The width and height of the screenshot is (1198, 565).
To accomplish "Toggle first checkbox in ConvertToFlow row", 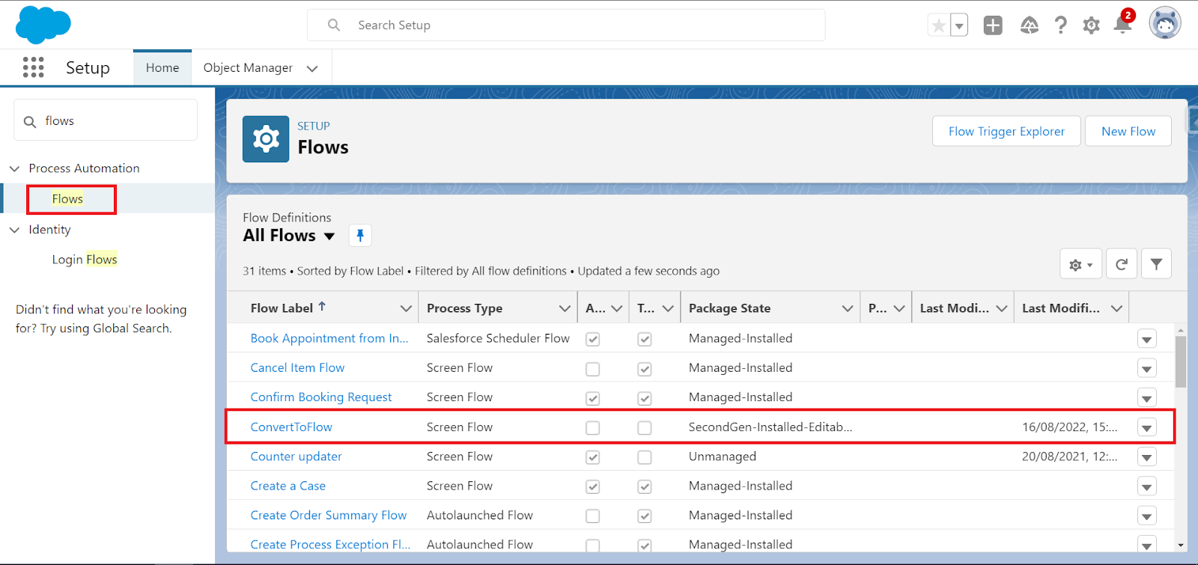I will [592, 428].
